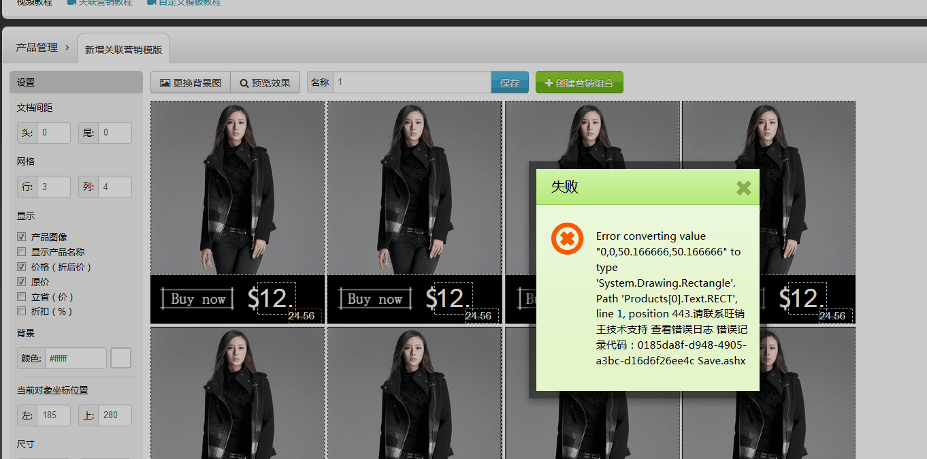Viewport: 927px width, 459px height.
Task: Uncheck the 产品图像 checkbox
Action: coord(22,237)
